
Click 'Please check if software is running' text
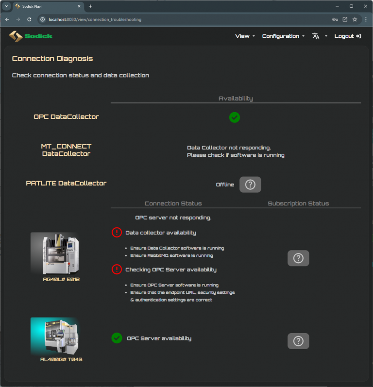[x=236, y=155]
